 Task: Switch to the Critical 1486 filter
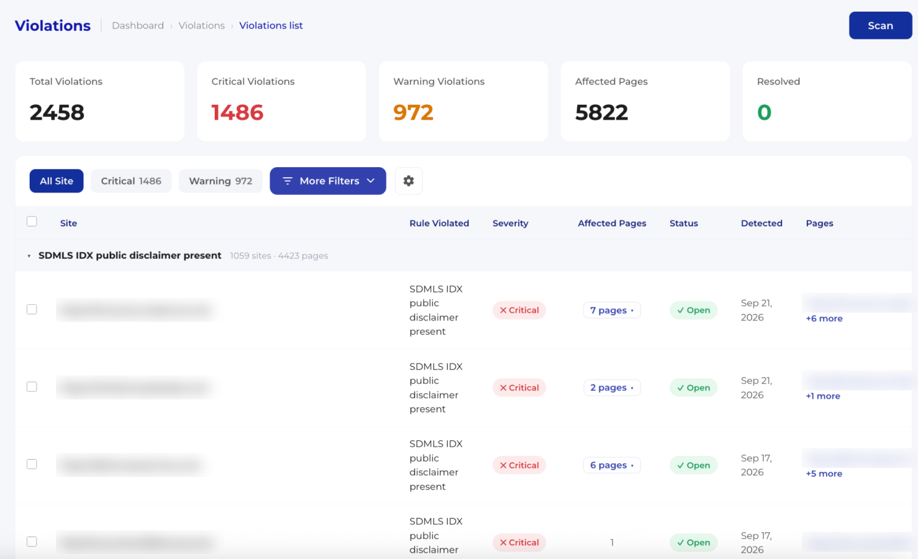pyautogui.click(x=131, y=181)
